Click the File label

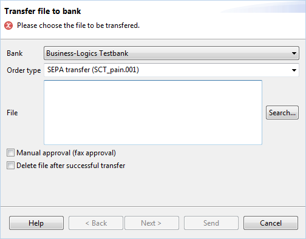[12, 113]
